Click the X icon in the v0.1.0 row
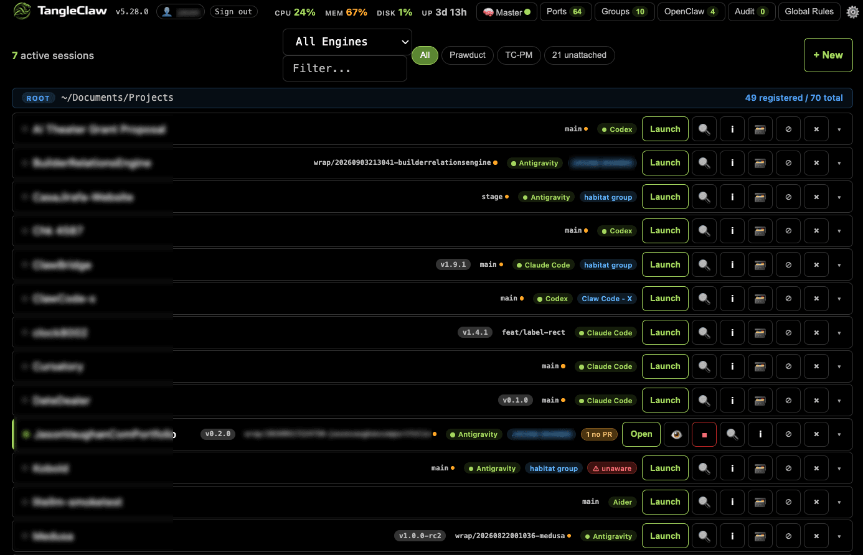This screenshot has width=863, height=555. coord(816,400)
